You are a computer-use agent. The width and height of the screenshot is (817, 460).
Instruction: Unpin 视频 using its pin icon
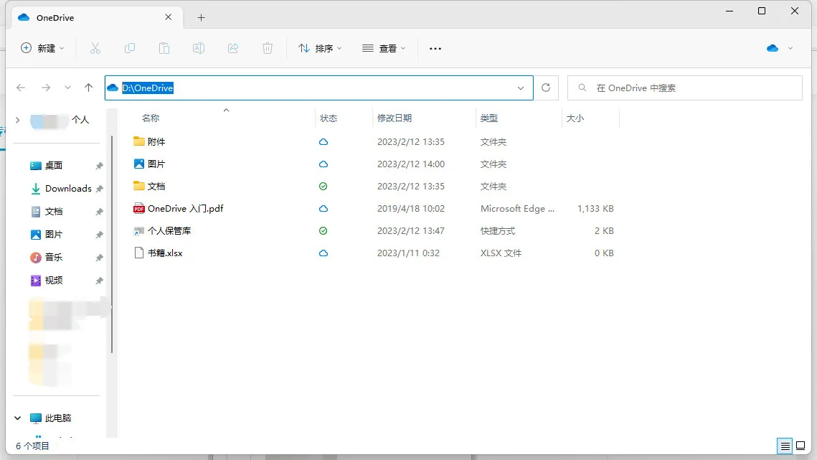(99, 281)
